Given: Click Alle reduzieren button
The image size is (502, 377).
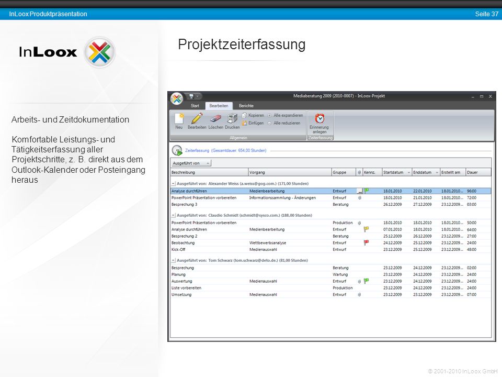Looking at the screenshot, I should click(284, 123).
